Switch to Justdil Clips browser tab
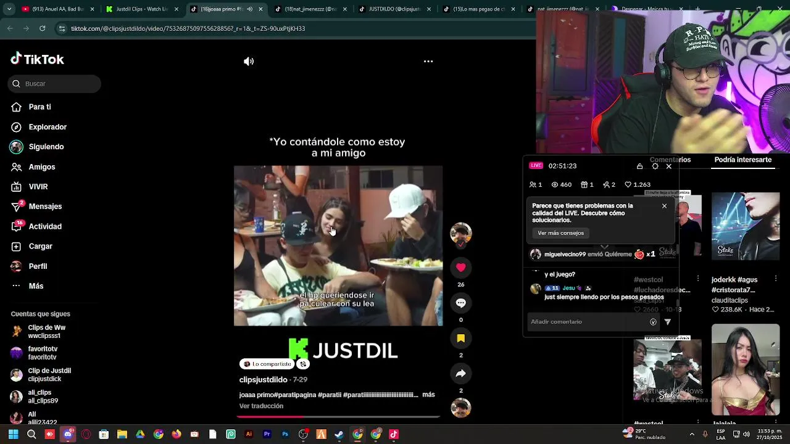 (x=141, y=9)
